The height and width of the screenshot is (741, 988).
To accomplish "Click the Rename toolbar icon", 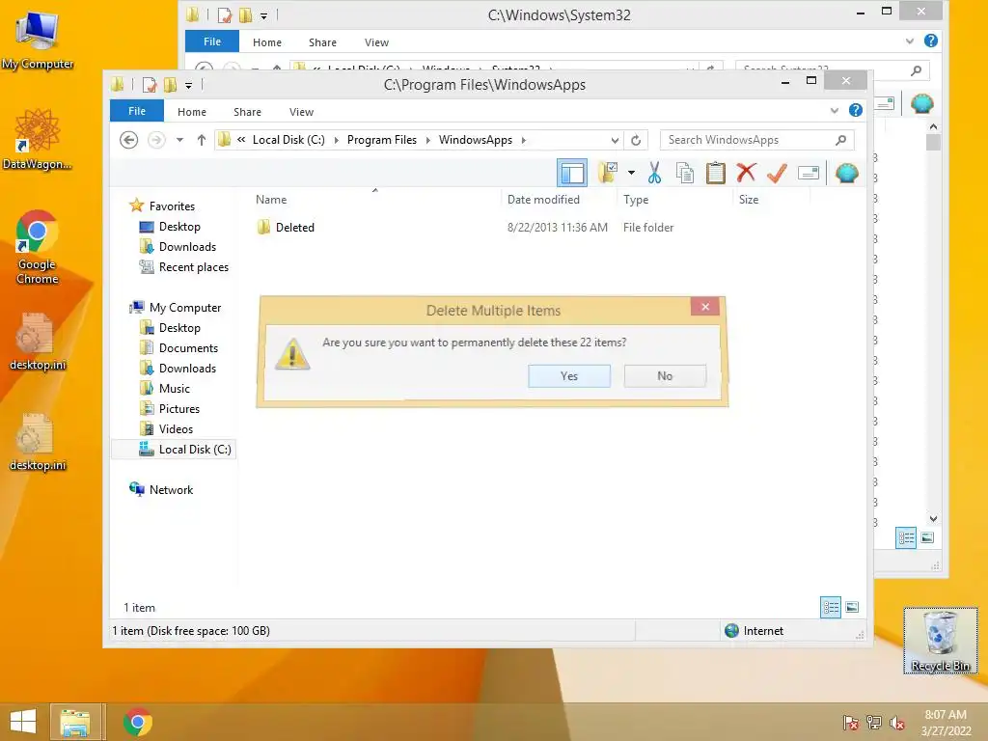I will click(x=808, y=173).
